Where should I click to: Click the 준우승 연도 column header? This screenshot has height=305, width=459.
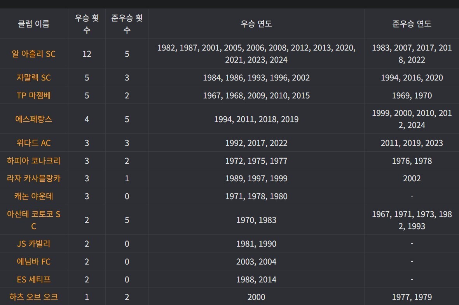[x=412, y=24]
